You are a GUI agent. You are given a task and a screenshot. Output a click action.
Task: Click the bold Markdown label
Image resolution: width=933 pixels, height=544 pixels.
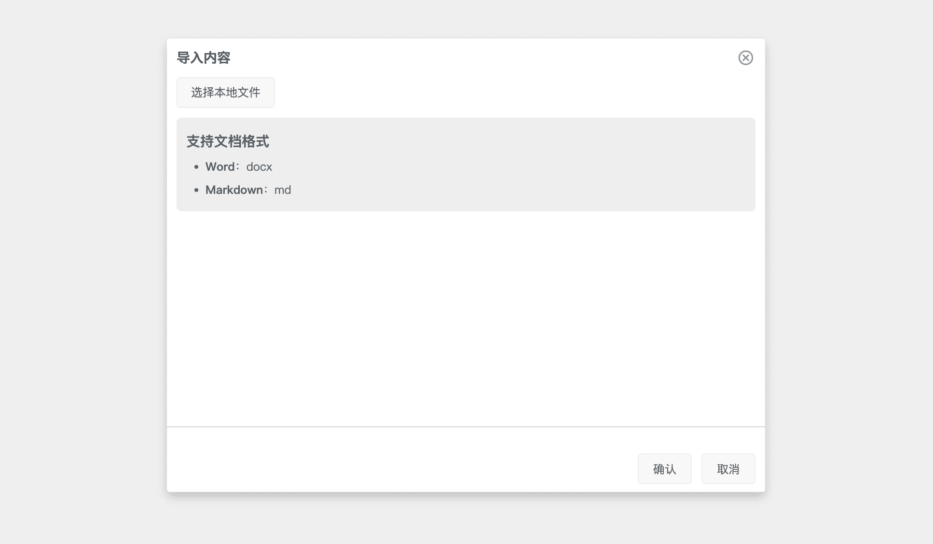234,190
